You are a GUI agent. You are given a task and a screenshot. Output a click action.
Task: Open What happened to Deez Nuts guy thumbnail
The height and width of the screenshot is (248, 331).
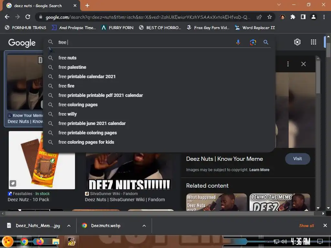tap(216, 202)
